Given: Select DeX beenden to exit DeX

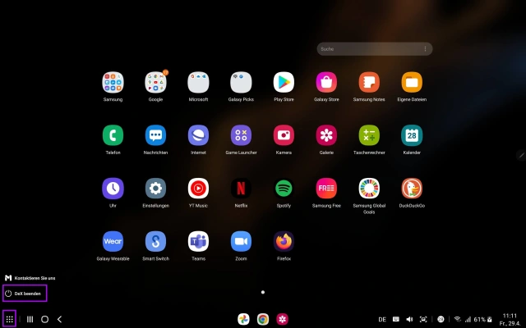Looking at the screenshot, I should click(x=25, y=294).
